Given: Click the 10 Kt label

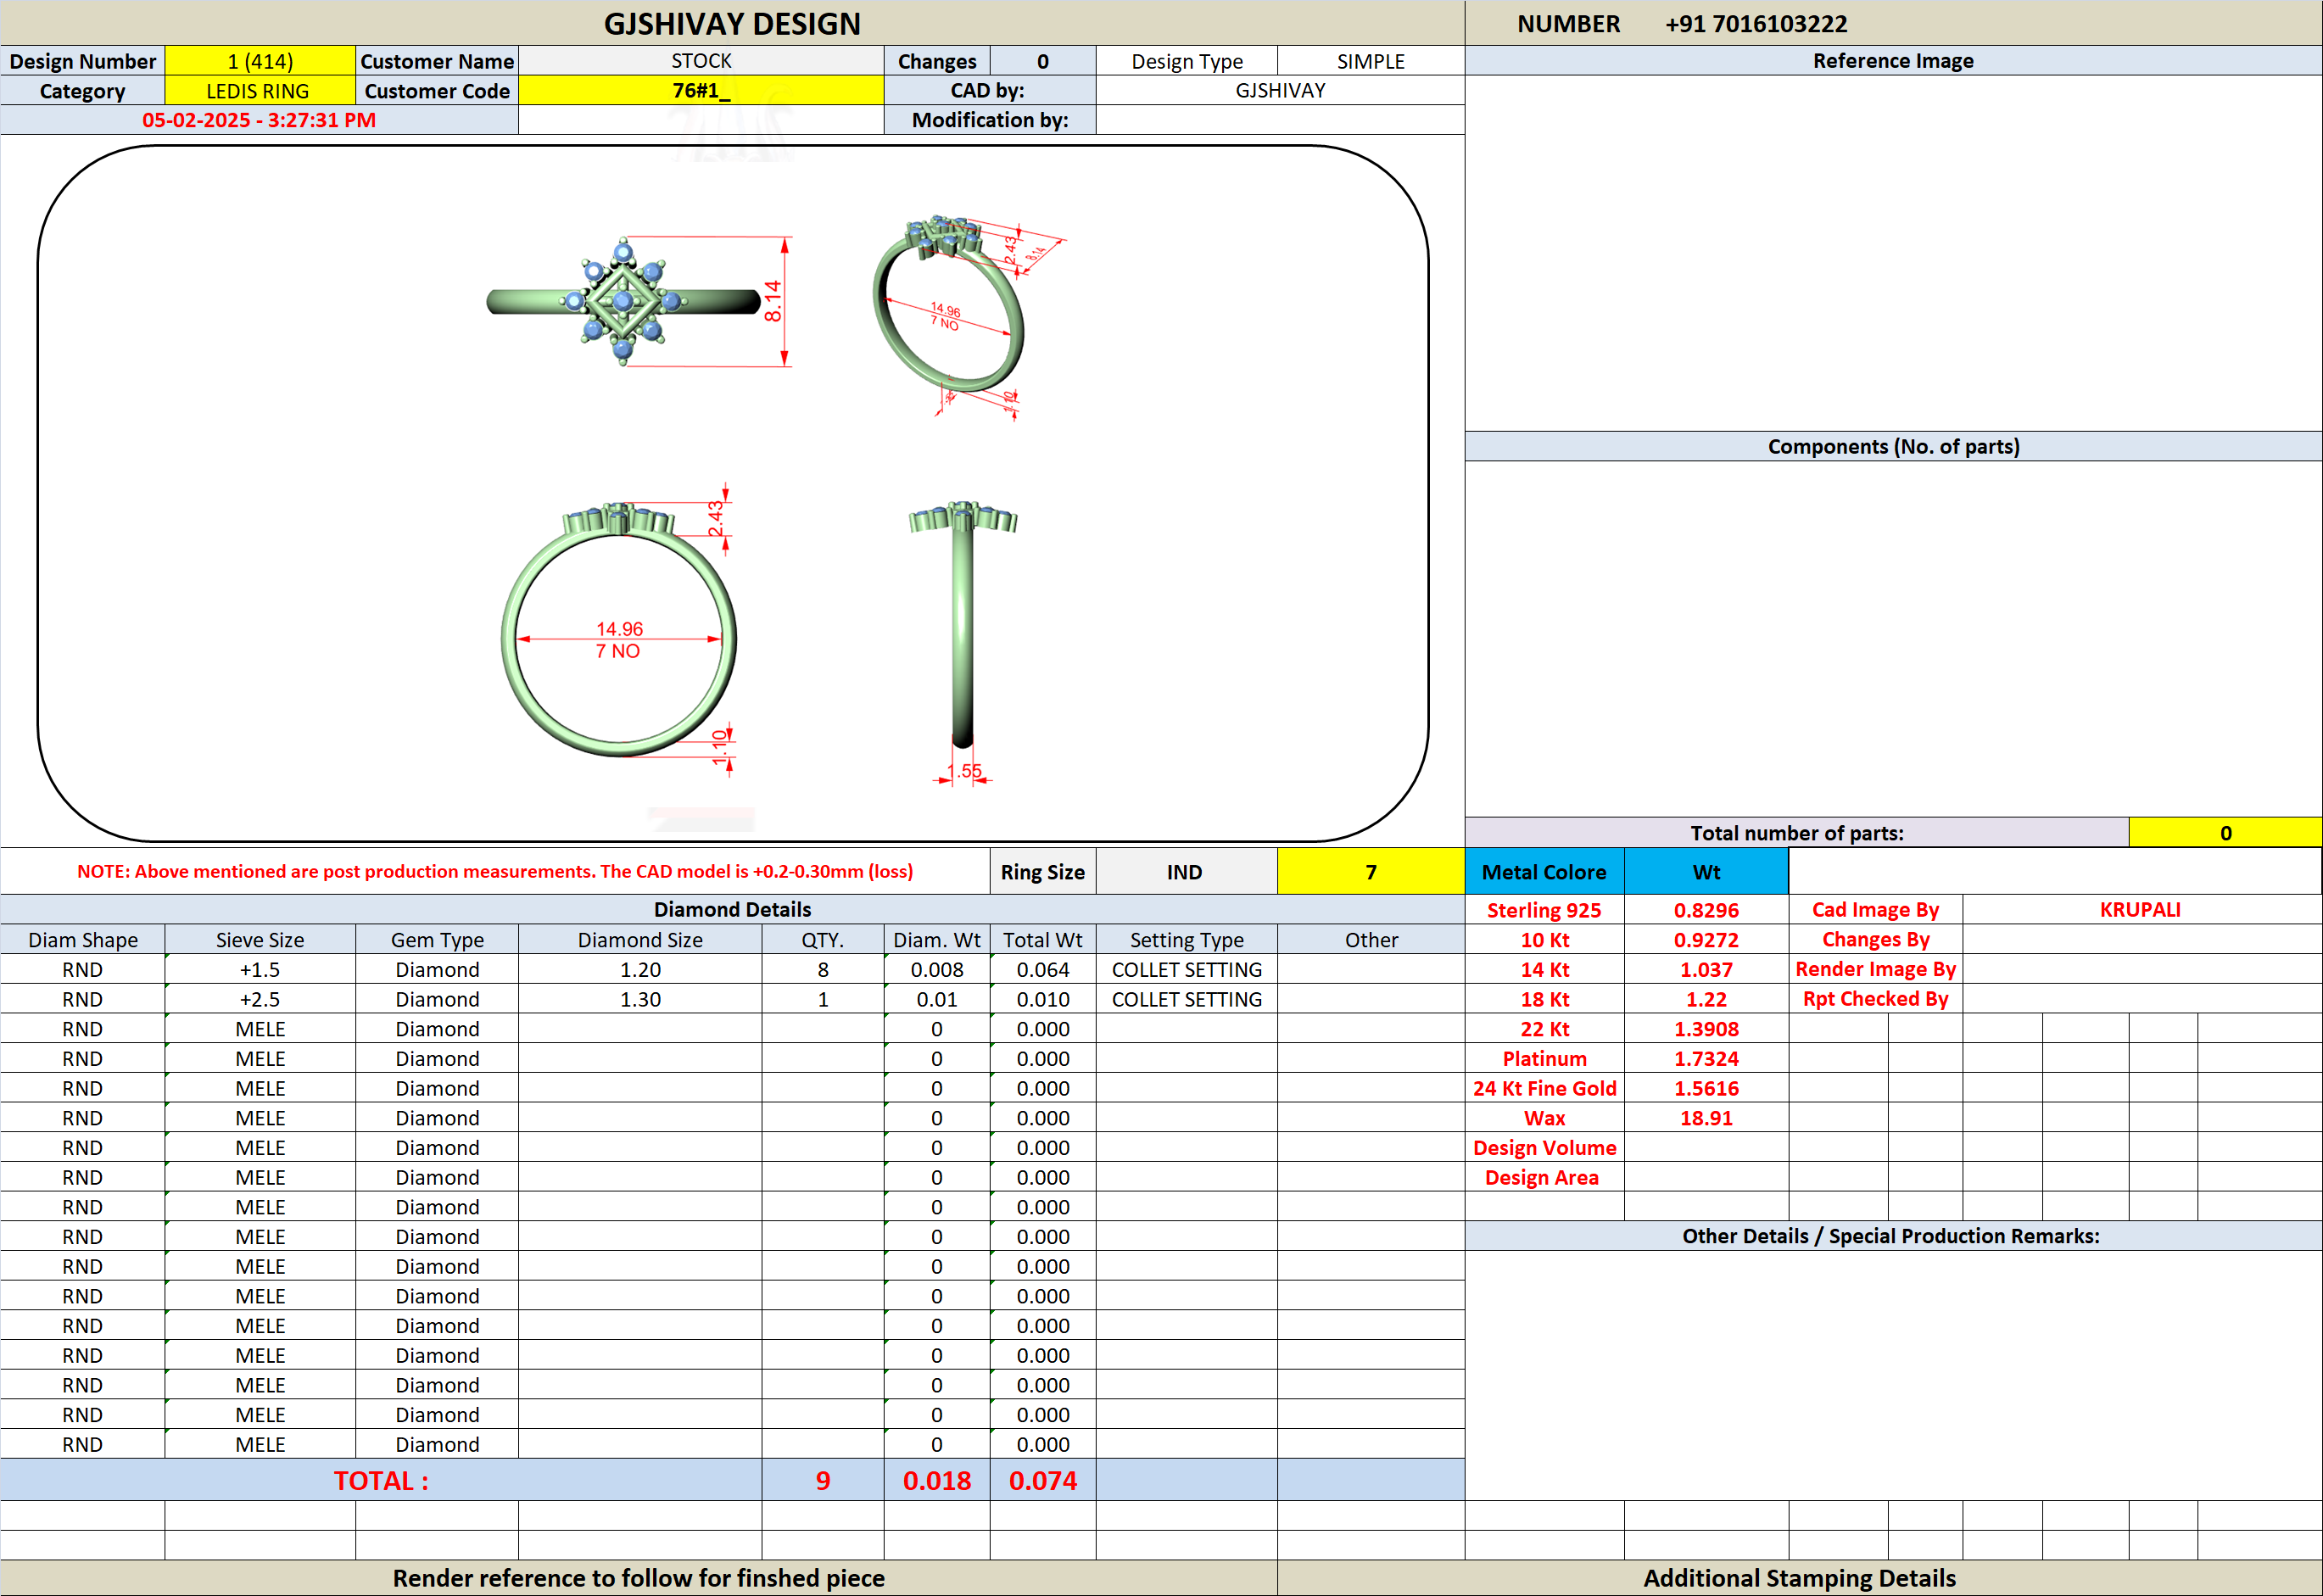Looking at the screenshot, I should (1544, 940).
